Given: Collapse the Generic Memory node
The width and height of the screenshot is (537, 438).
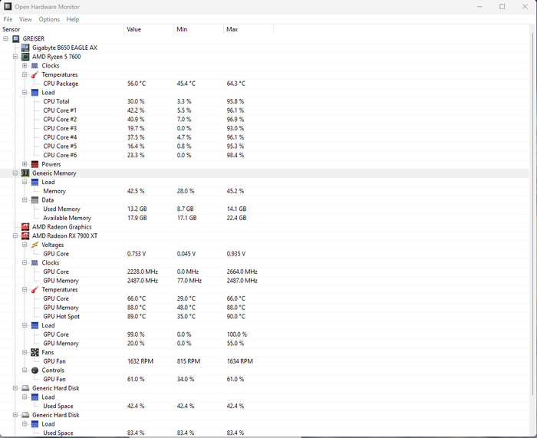Looking at the screenshot, I should coord(15,173).
